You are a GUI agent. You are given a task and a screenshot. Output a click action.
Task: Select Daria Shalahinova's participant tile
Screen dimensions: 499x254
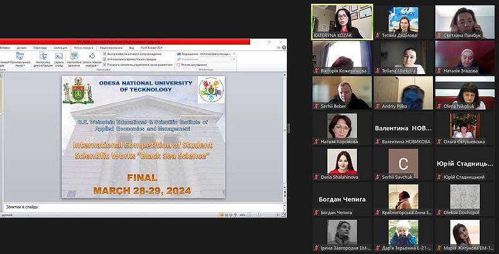(342, 164)
